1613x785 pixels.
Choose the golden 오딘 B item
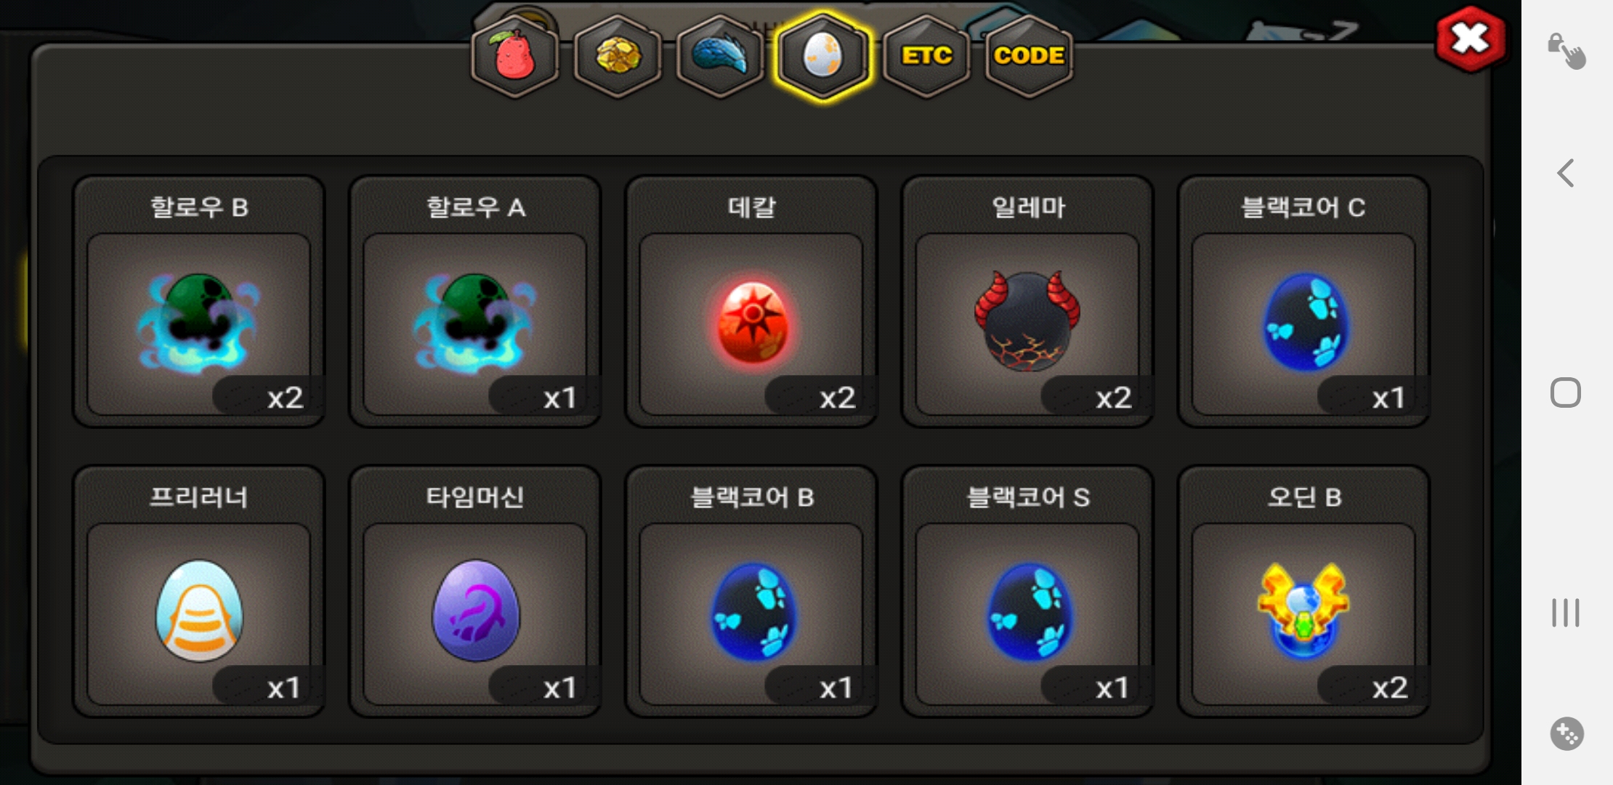[1303, 592]
